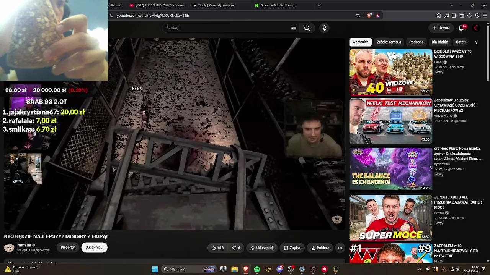Open the volume control in system tray
This screenshot has height=275, width=490.
(x=459, y=269)
